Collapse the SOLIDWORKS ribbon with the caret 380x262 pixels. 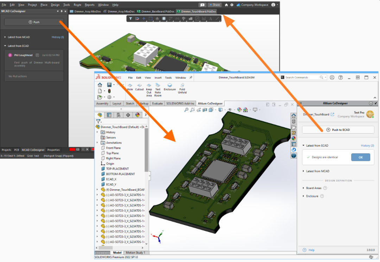[375, 98]
